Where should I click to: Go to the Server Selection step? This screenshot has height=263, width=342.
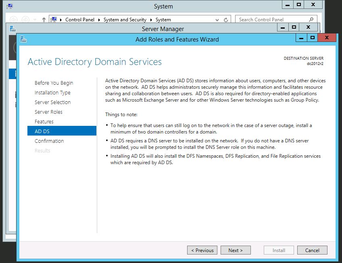click(52, 102)
